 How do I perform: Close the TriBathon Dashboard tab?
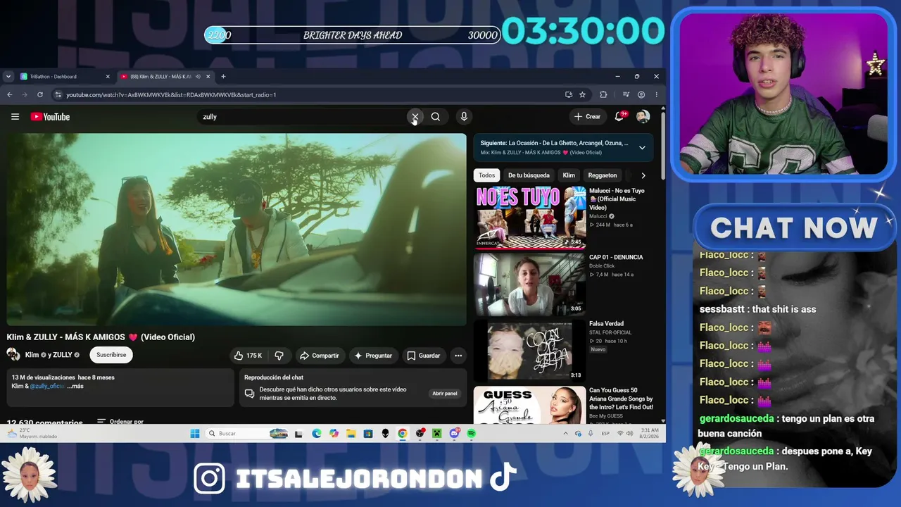coord(108,76)
